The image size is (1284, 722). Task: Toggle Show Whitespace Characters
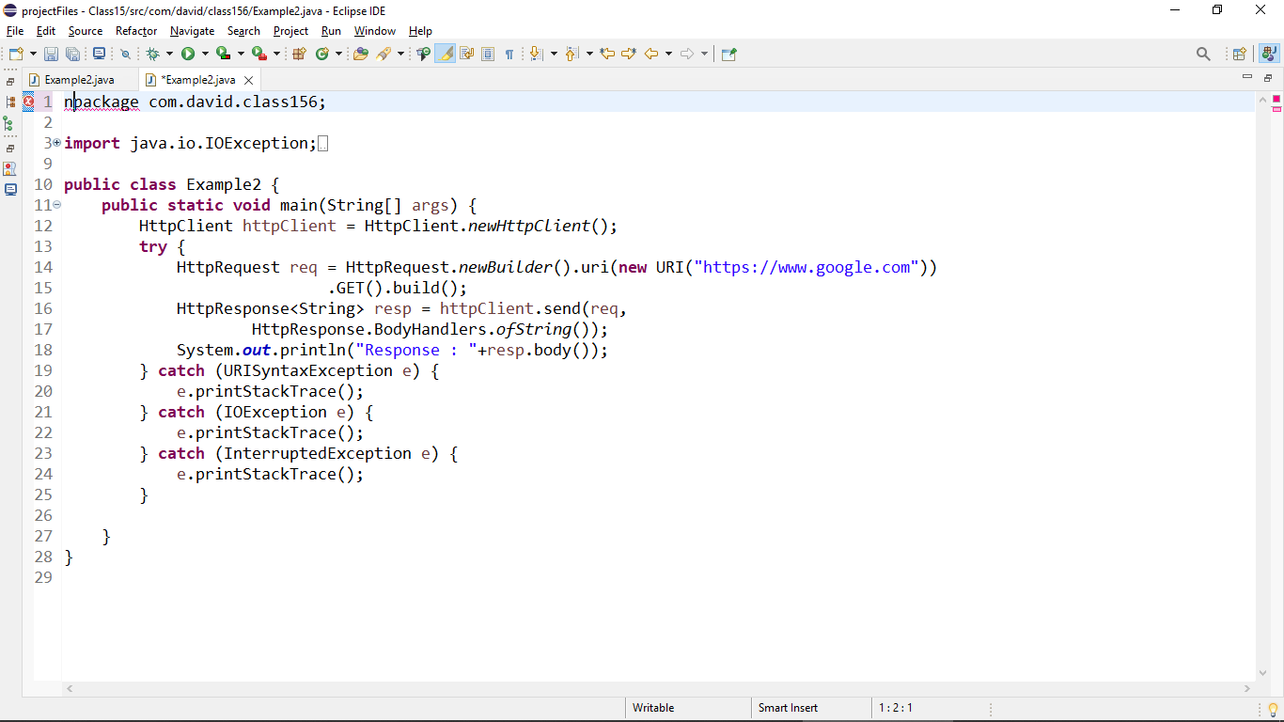pos(509,54)
